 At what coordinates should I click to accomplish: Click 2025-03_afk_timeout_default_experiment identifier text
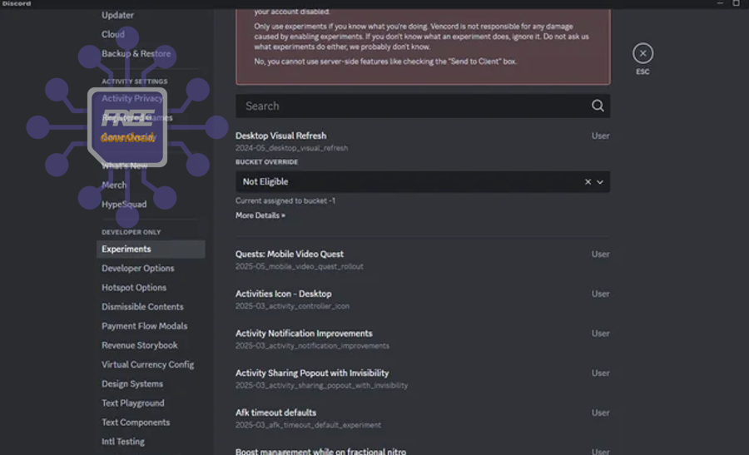point(308,425)
